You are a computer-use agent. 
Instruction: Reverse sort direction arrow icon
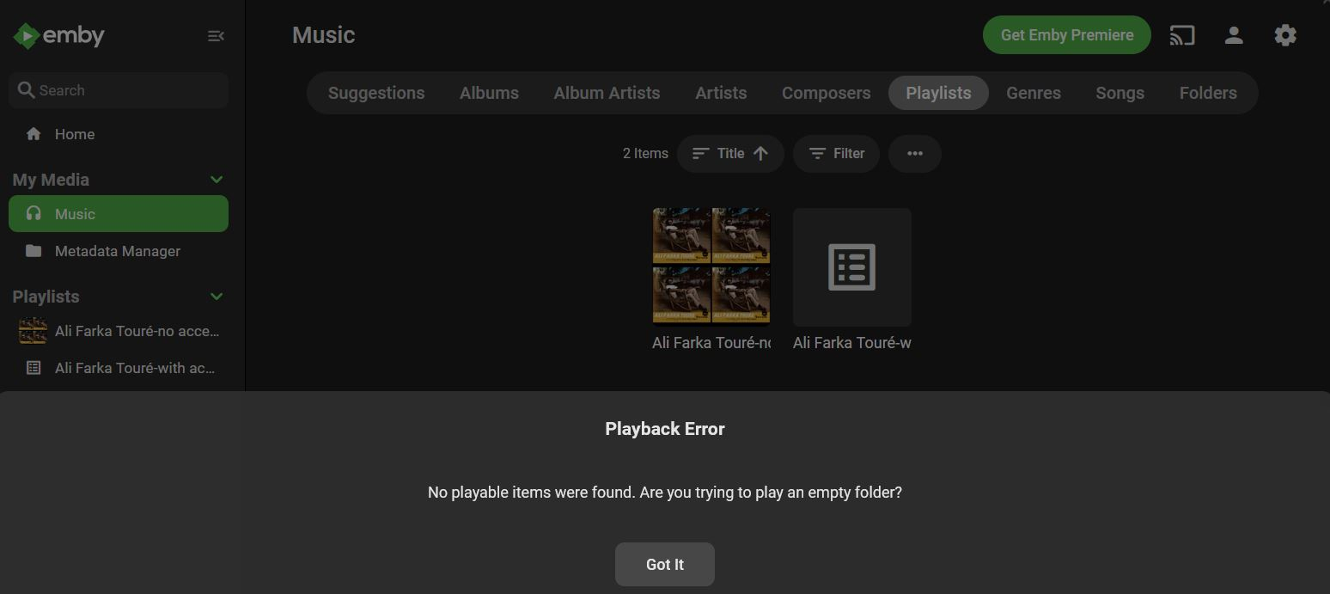pos(760,154)
